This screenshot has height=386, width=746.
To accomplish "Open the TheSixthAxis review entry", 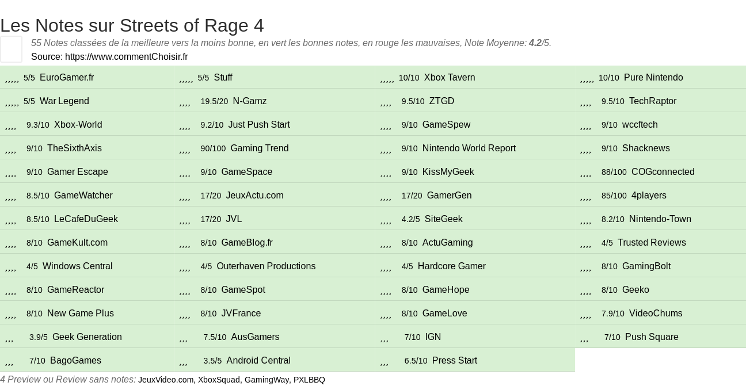I will coord(86,148).
